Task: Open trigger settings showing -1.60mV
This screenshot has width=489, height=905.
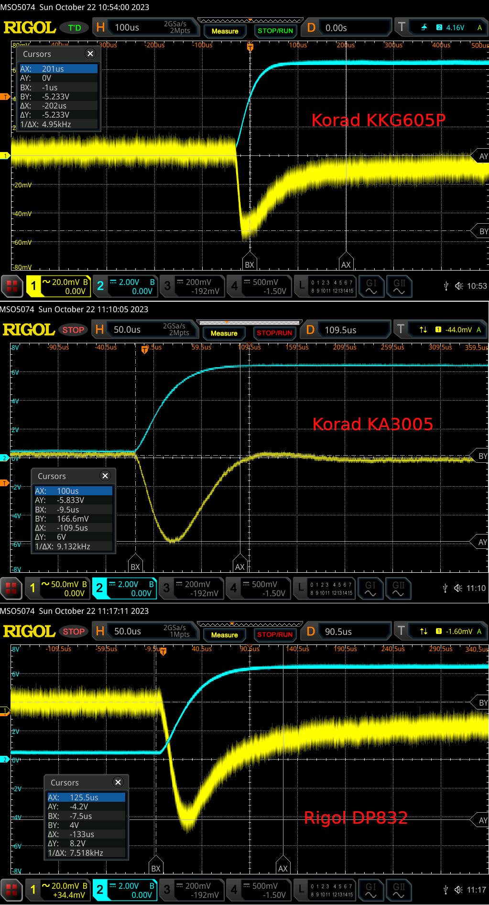Action: (x=442, y=631)
